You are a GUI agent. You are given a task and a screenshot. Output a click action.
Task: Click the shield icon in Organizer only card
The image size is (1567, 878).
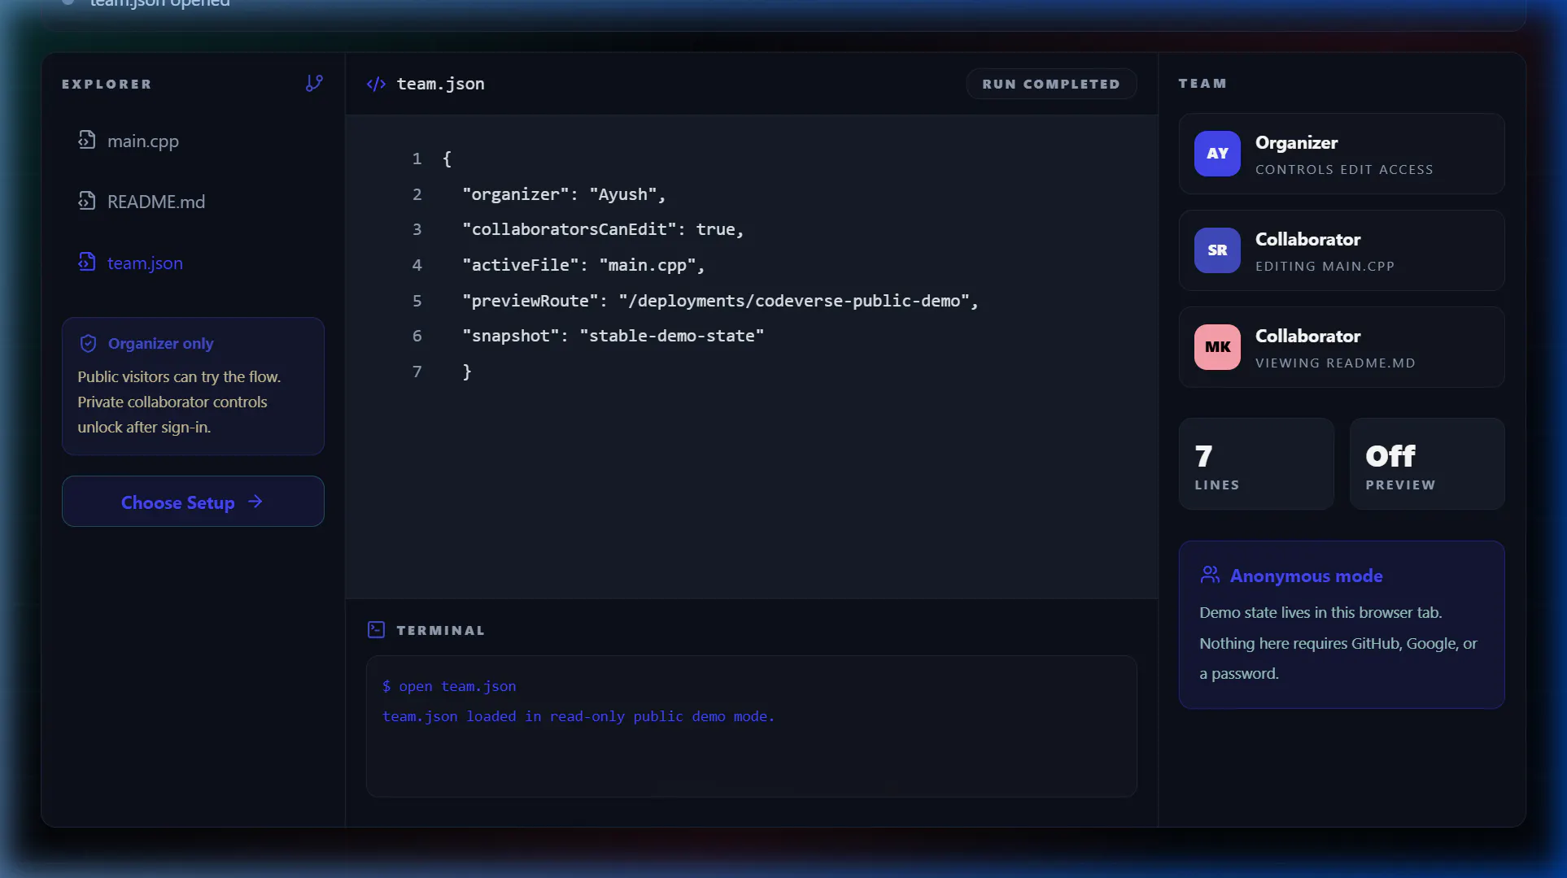tap(88, 343)
